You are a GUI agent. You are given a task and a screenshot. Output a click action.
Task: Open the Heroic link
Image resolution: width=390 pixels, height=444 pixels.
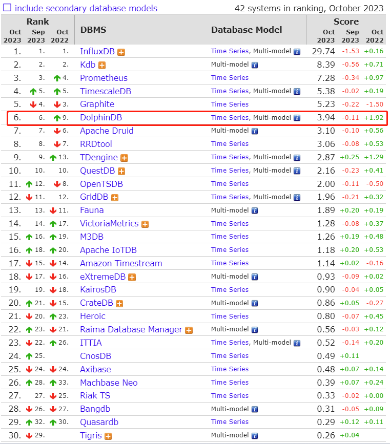pyautogui.click(x=93, y=316)
